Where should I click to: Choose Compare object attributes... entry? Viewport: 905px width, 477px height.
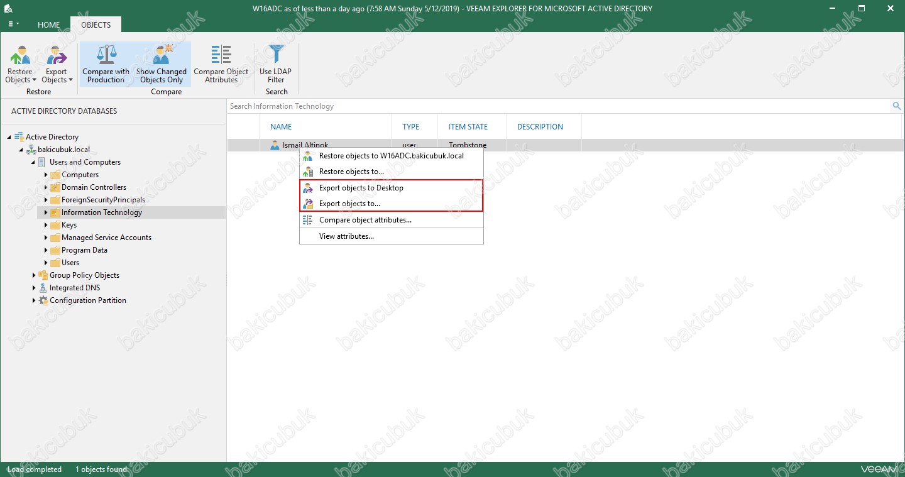pyautogui.click(x=392, y=220)
